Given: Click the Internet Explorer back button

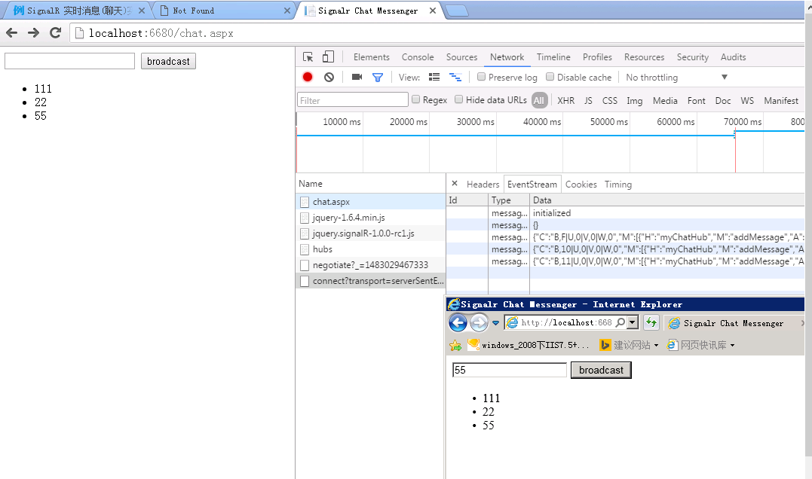Looking at the screenshot, I should pos(458,323).
